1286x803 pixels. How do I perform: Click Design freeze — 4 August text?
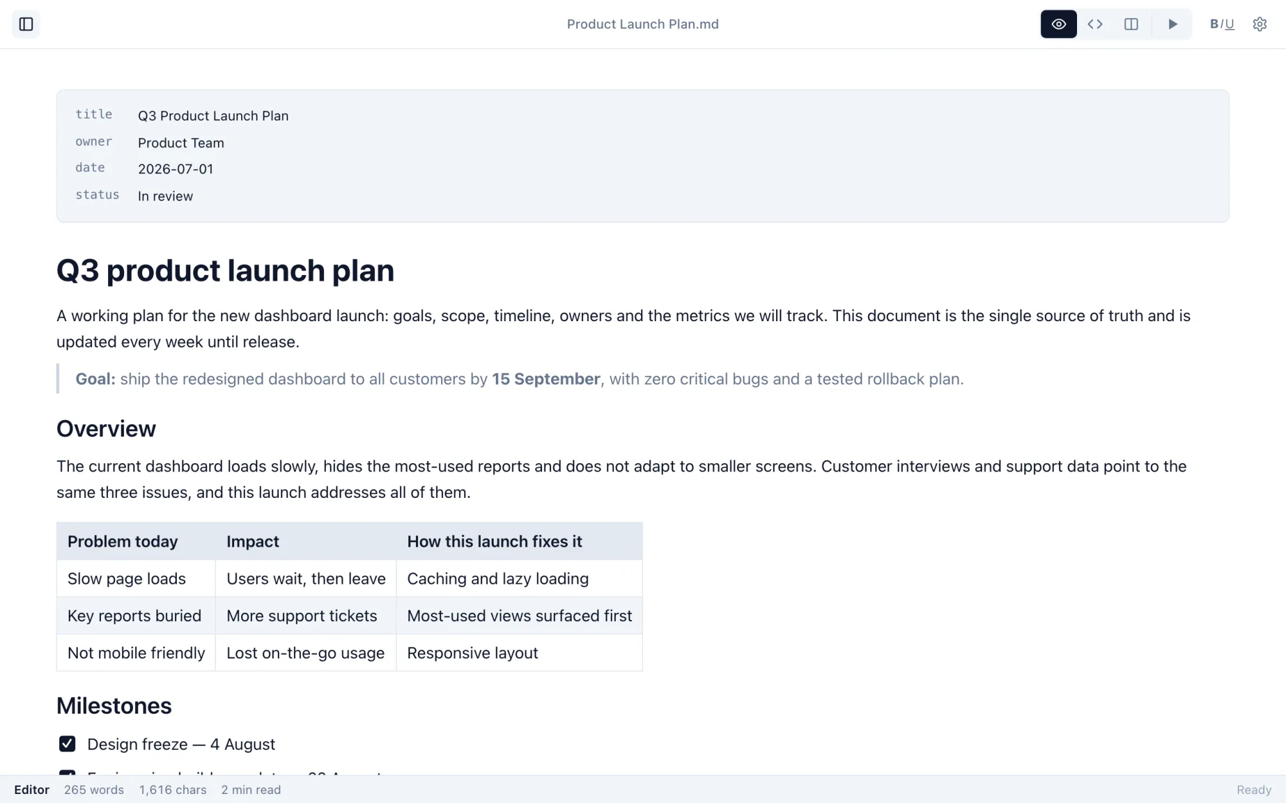pyautogui.click(x=181, y=744)
